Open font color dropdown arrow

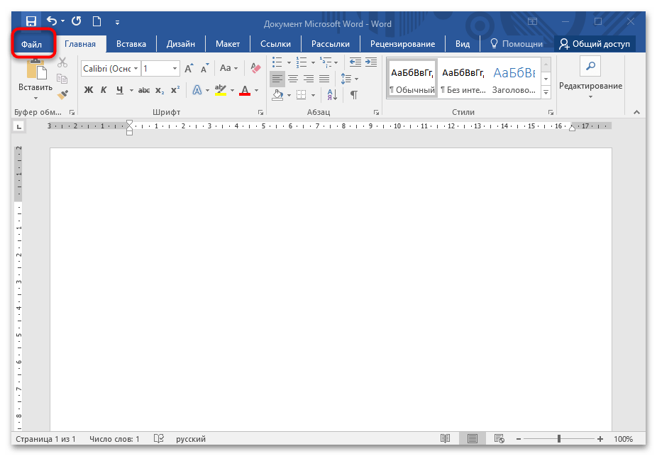256,91
